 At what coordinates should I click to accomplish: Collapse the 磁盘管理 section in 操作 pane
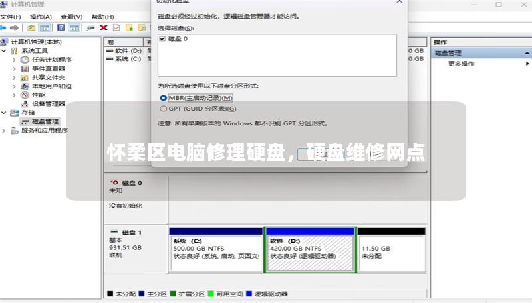tap(527, 53)
